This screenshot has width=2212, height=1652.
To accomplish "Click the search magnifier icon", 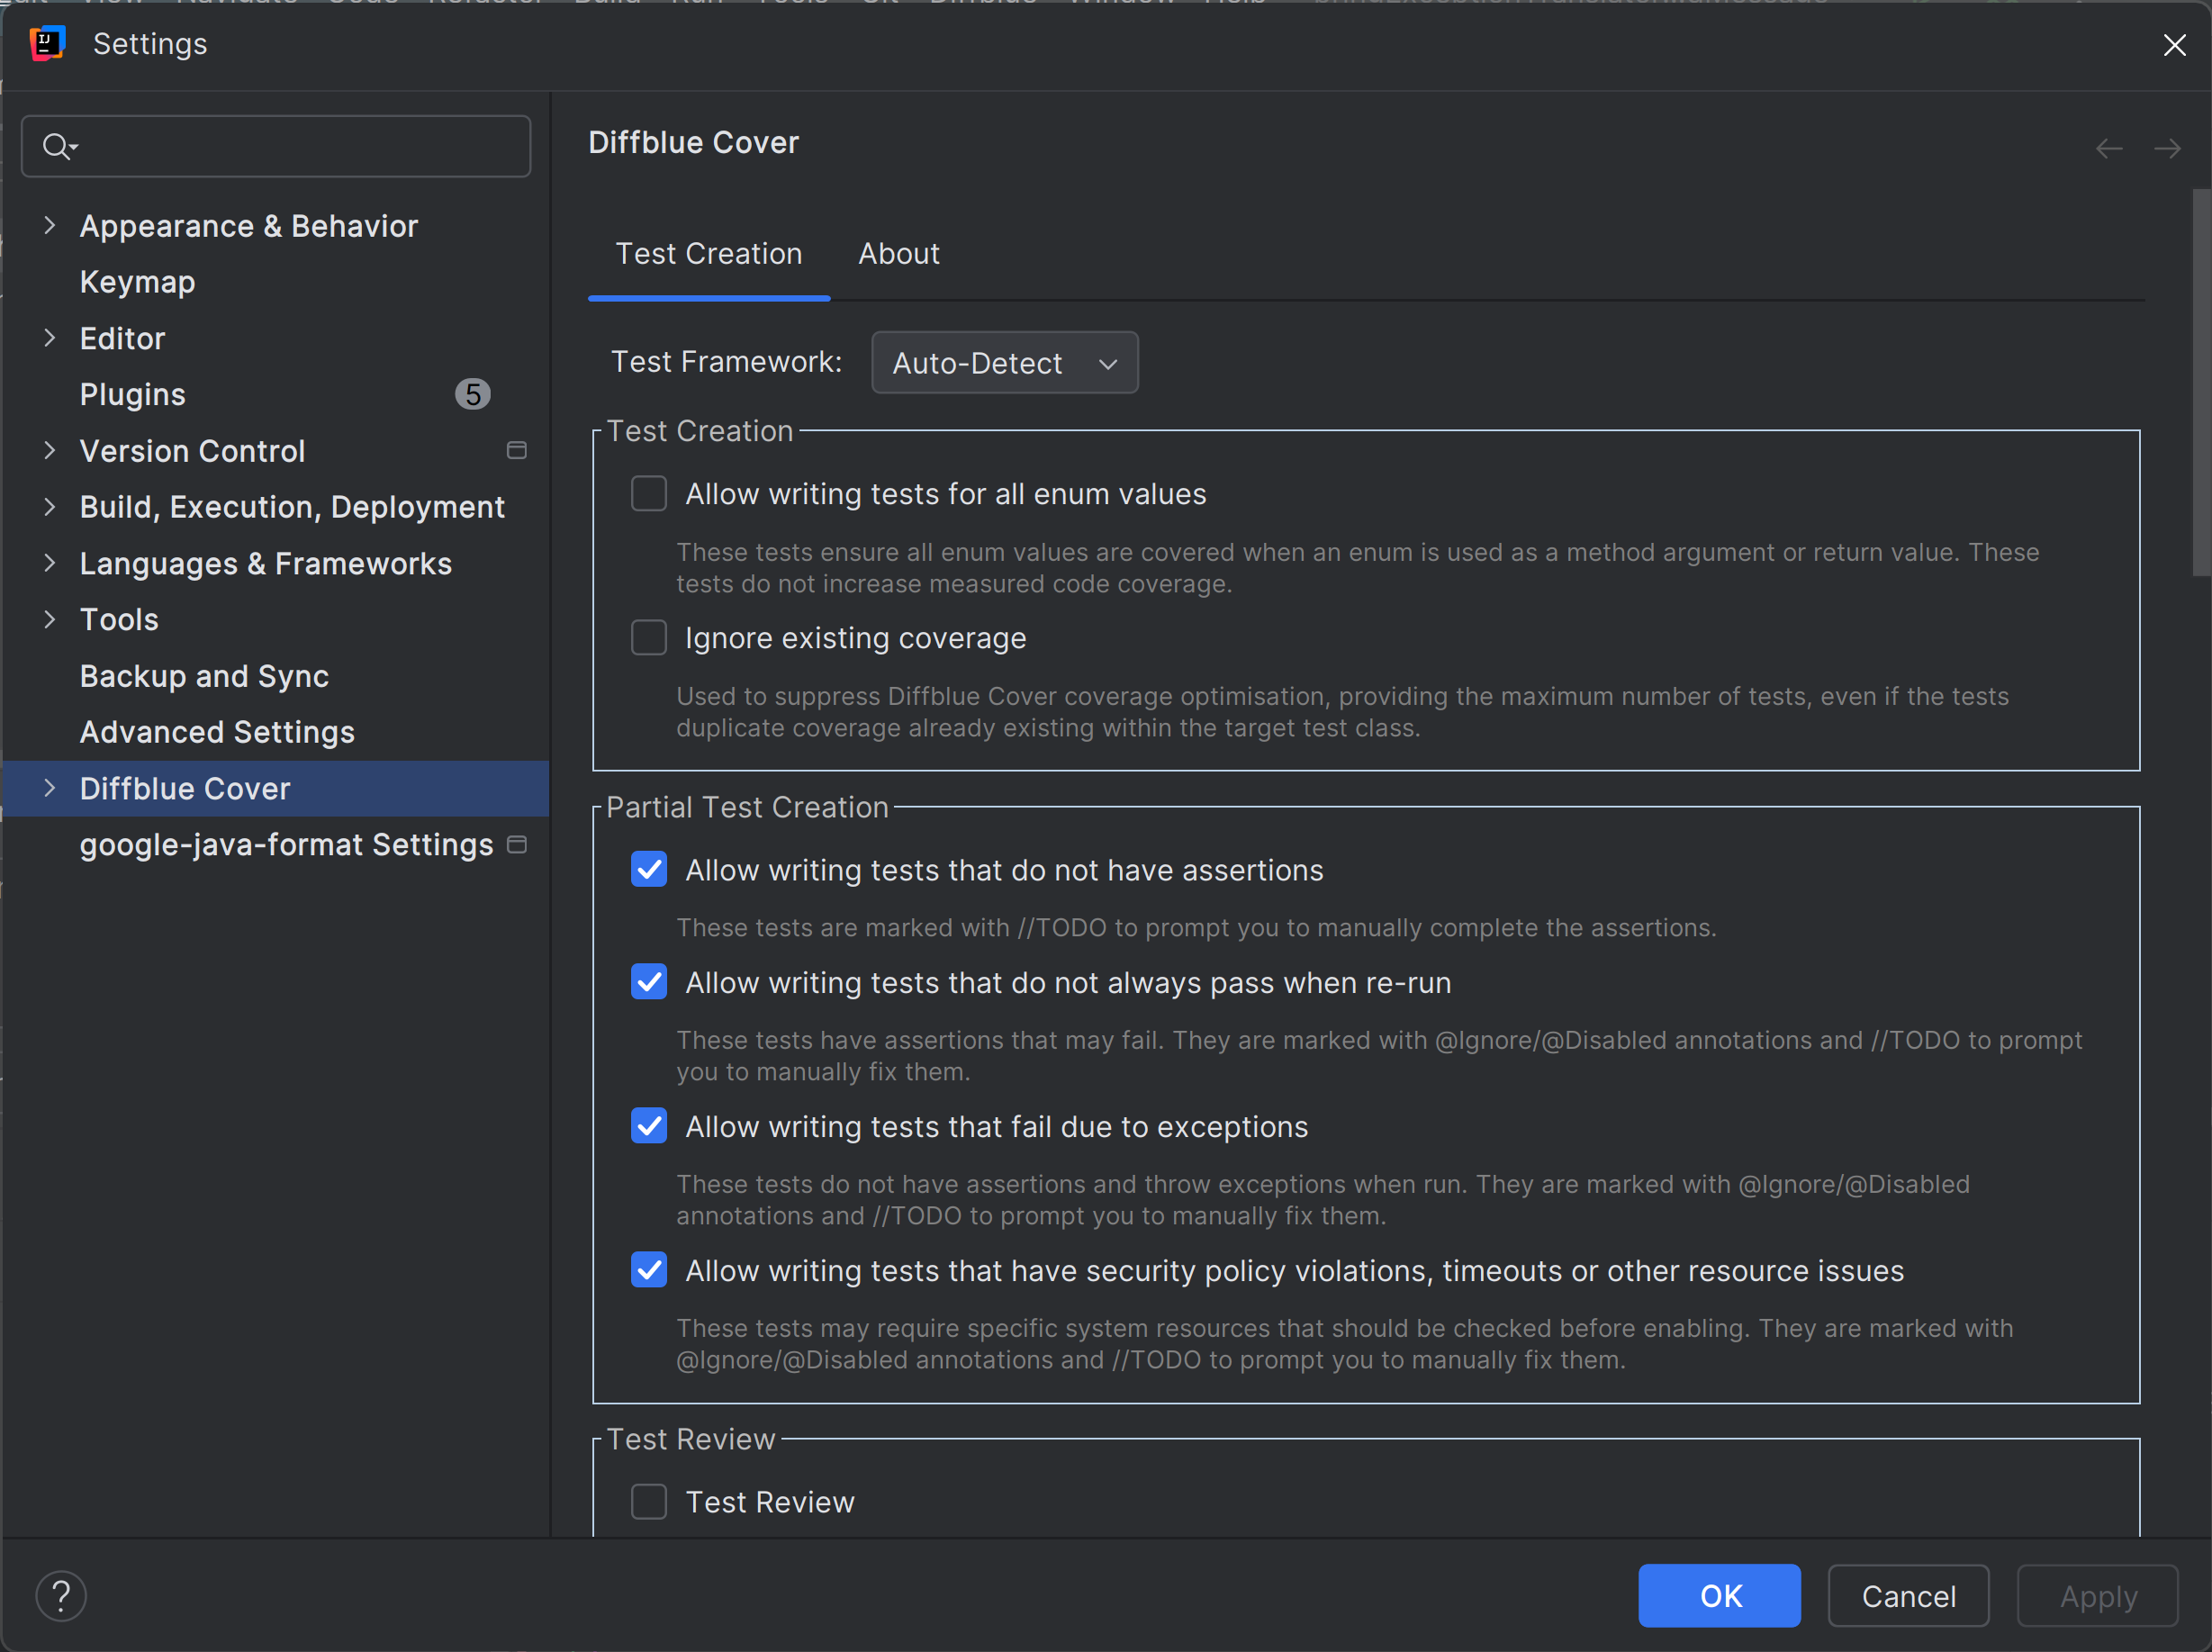I will pos(57,147).
